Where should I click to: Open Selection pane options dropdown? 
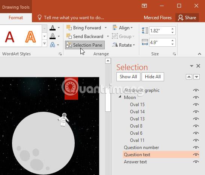point(191,66)
